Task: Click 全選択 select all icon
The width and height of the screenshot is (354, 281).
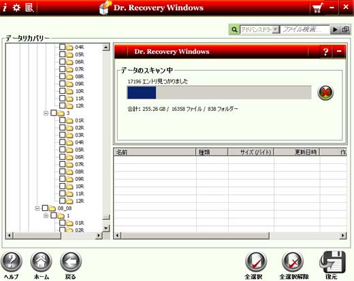Action: [255, 262]
